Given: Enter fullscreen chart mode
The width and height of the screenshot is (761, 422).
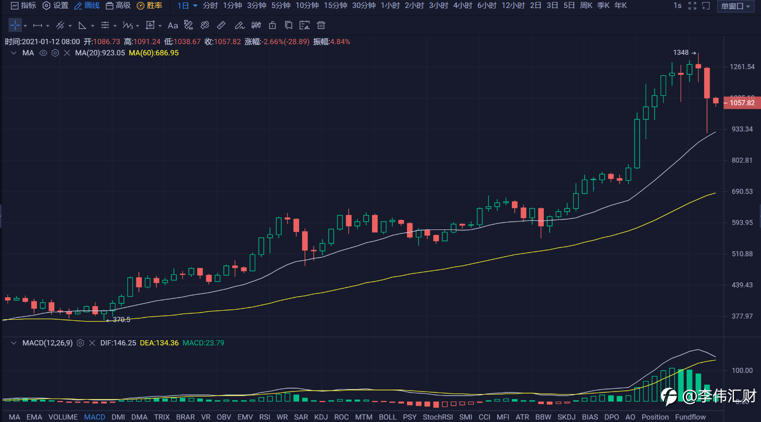Looking at the screenshot, I should [x=692, y=6].
